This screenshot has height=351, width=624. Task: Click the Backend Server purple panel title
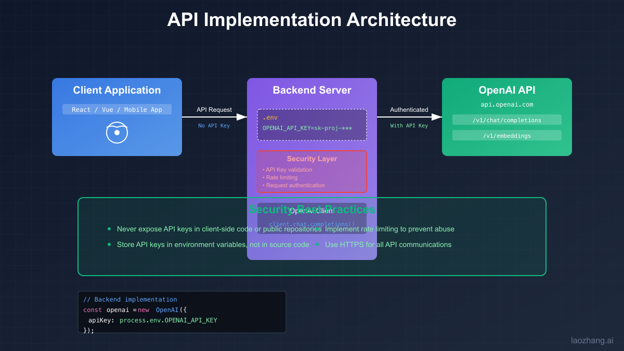coord(311,90)
